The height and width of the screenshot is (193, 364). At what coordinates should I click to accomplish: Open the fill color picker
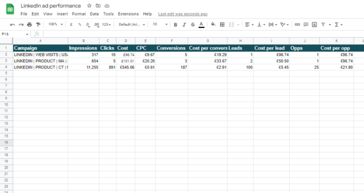point(213,24)
